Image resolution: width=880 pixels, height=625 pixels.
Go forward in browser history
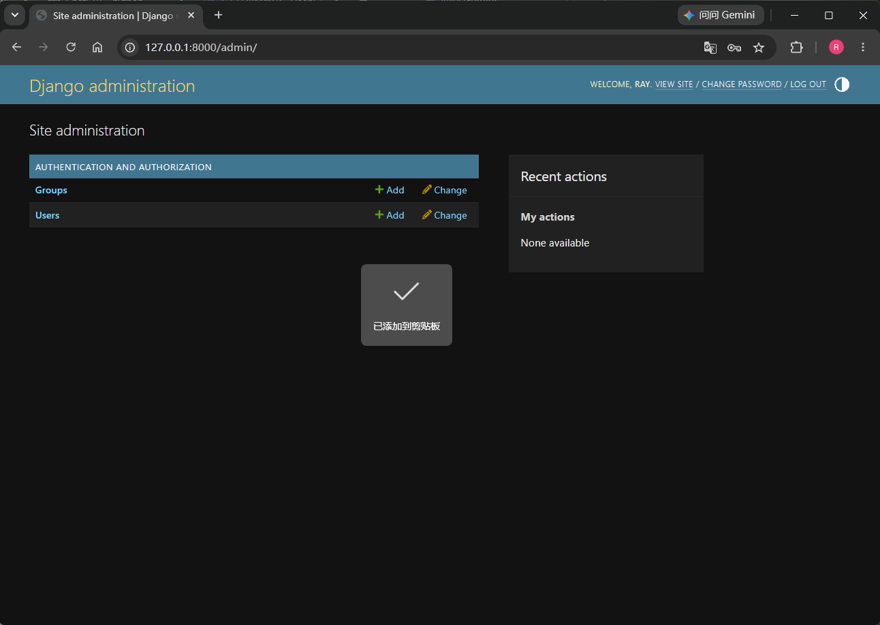44,47
